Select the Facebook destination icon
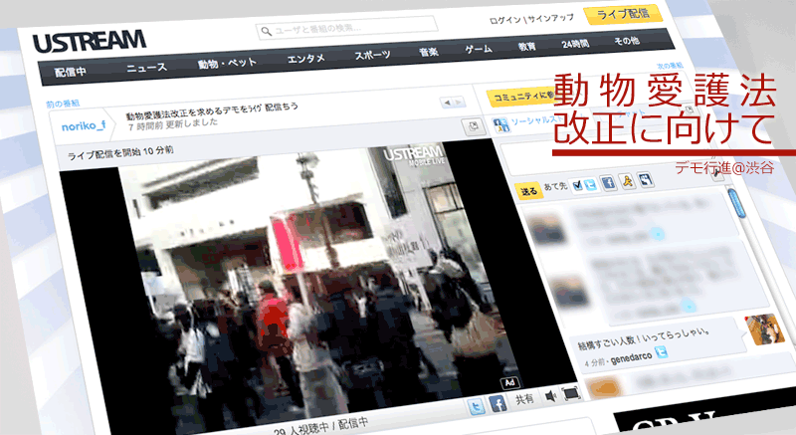 coord(608,182)
